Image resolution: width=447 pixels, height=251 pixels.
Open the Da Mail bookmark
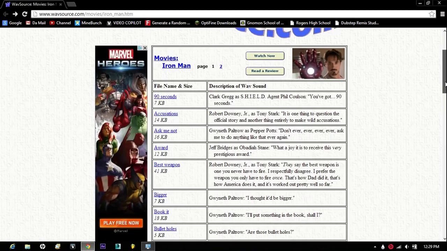pos(36,23)
